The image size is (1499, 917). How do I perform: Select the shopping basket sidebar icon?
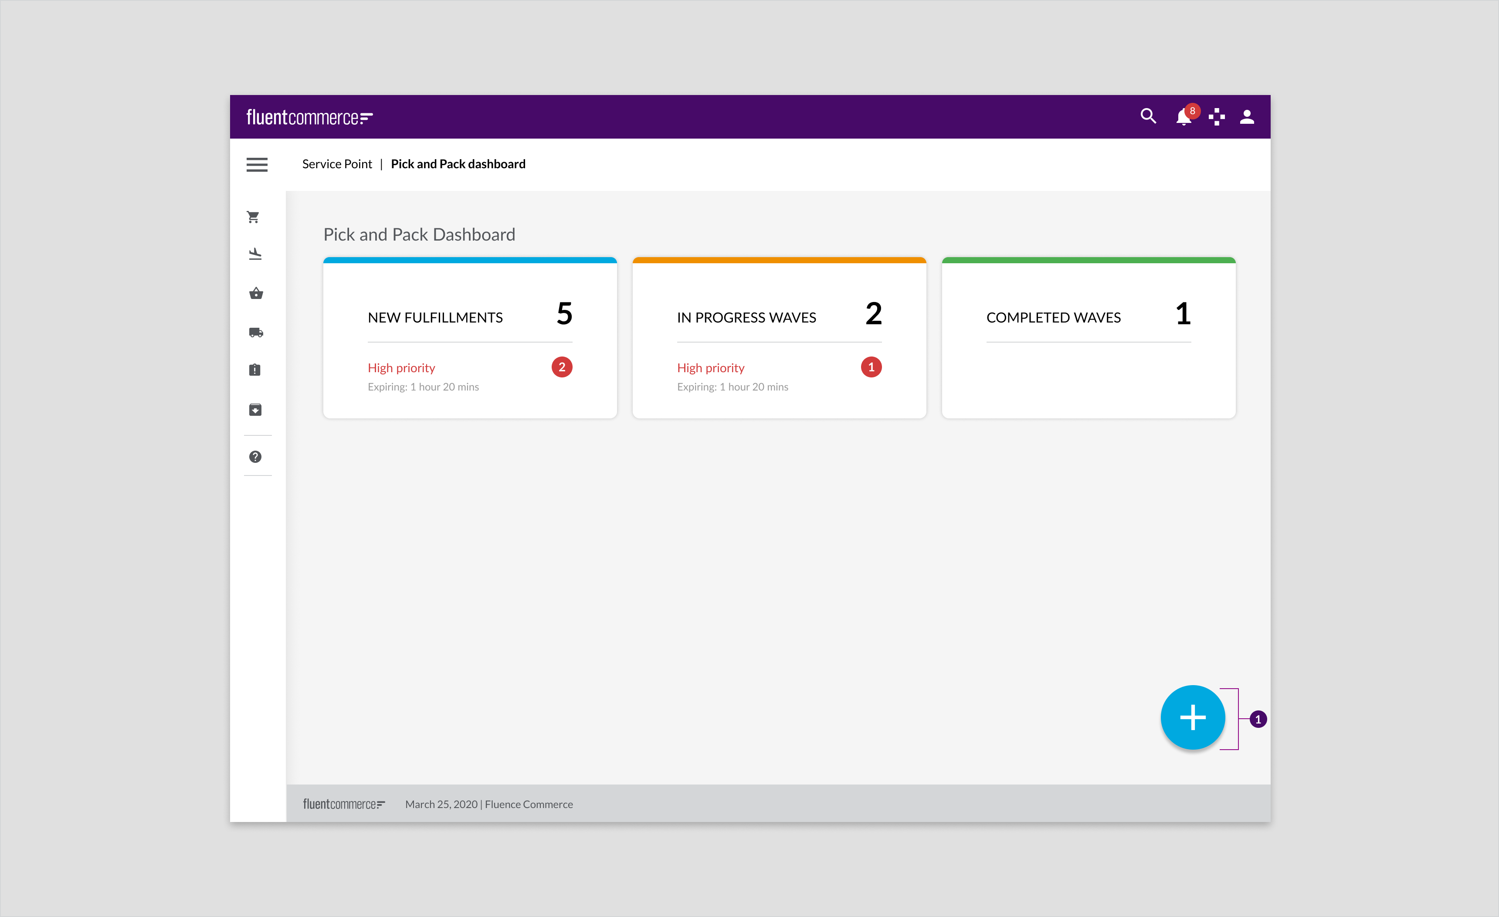pos(255,293)
